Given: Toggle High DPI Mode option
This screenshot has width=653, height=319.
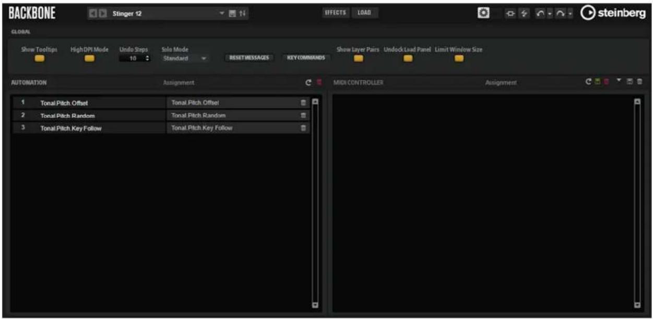Looking at the screenshot, I should click(90, 58).
